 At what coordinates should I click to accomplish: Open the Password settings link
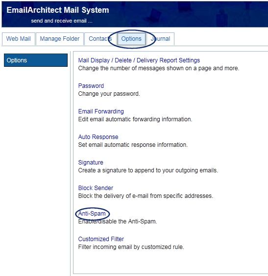(91, 86)
